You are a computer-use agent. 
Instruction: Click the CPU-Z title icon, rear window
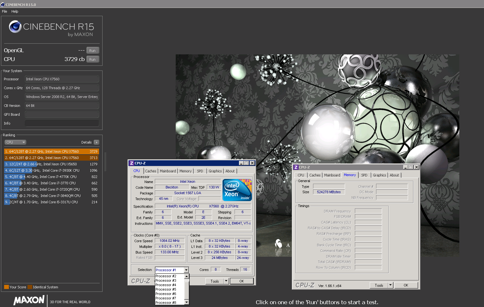(296, 167)
